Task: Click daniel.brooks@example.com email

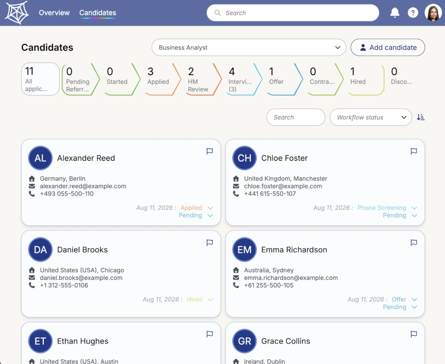Action: (81, 278)
